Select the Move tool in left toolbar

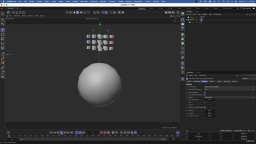click(3, 30)
